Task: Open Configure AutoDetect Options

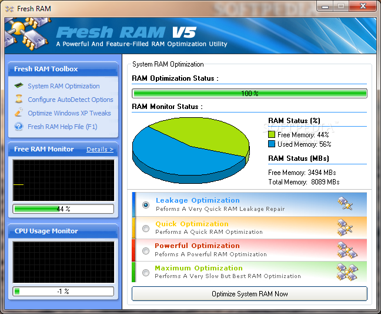Action: click(x=71, y=100)
